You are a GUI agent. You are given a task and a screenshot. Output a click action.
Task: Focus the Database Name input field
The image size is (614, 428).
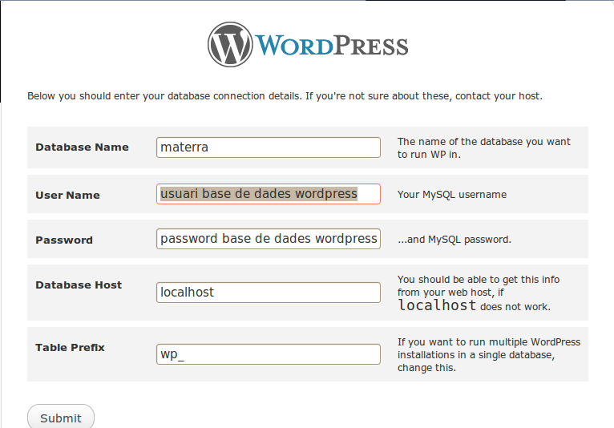[x=269, y=147]
